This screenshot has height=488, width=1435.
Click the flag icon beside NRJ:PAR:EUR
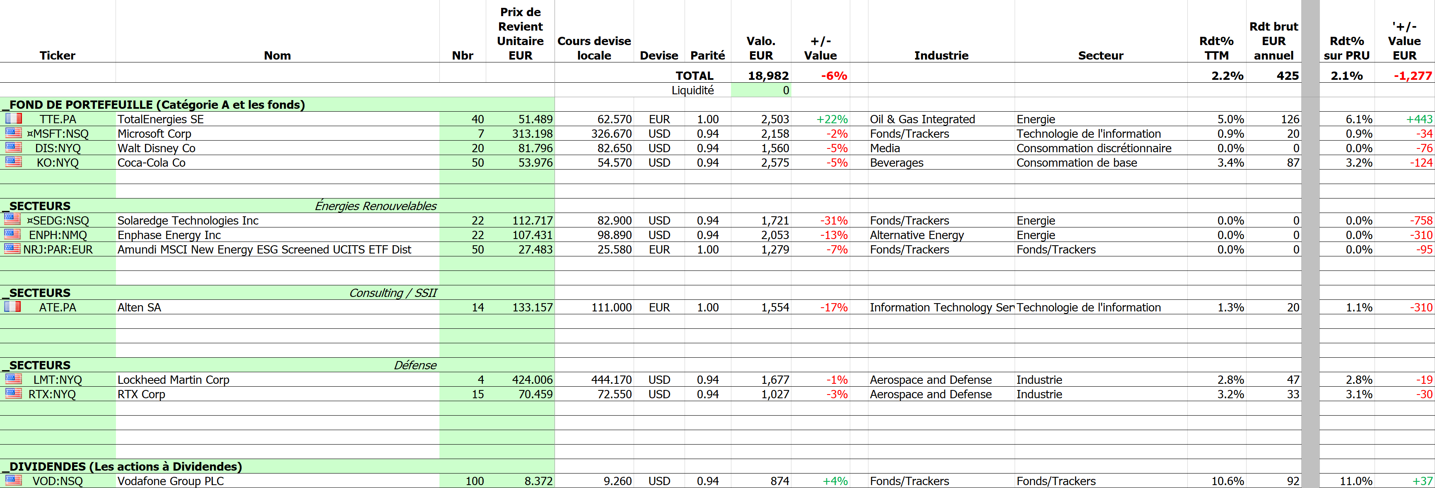click(12, 249)
